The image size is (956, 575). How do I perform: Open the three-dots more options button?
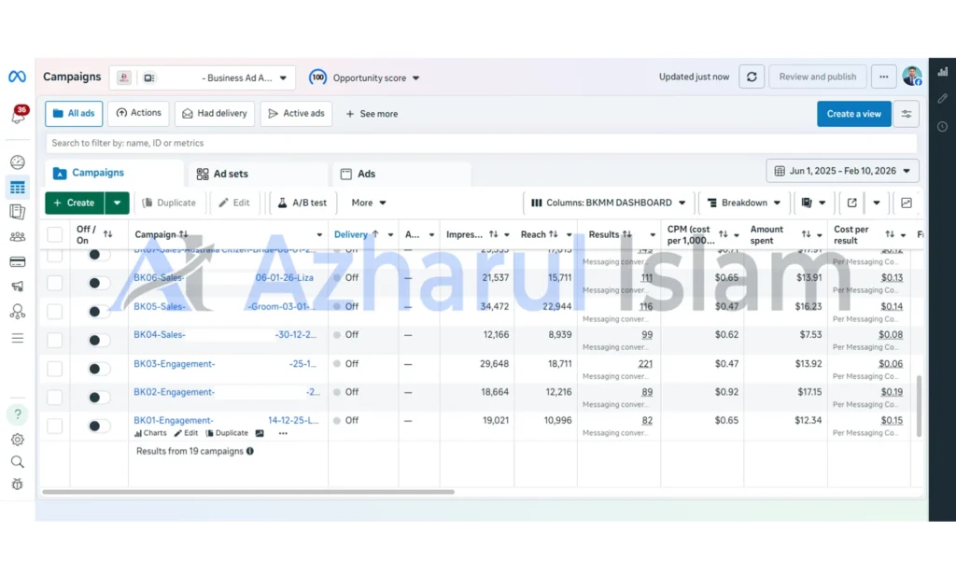point(883,77)
